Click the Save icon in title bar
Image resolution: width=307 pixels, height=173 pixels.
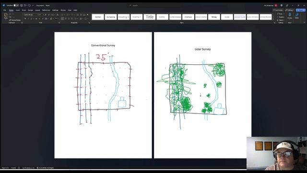point(21,5)
